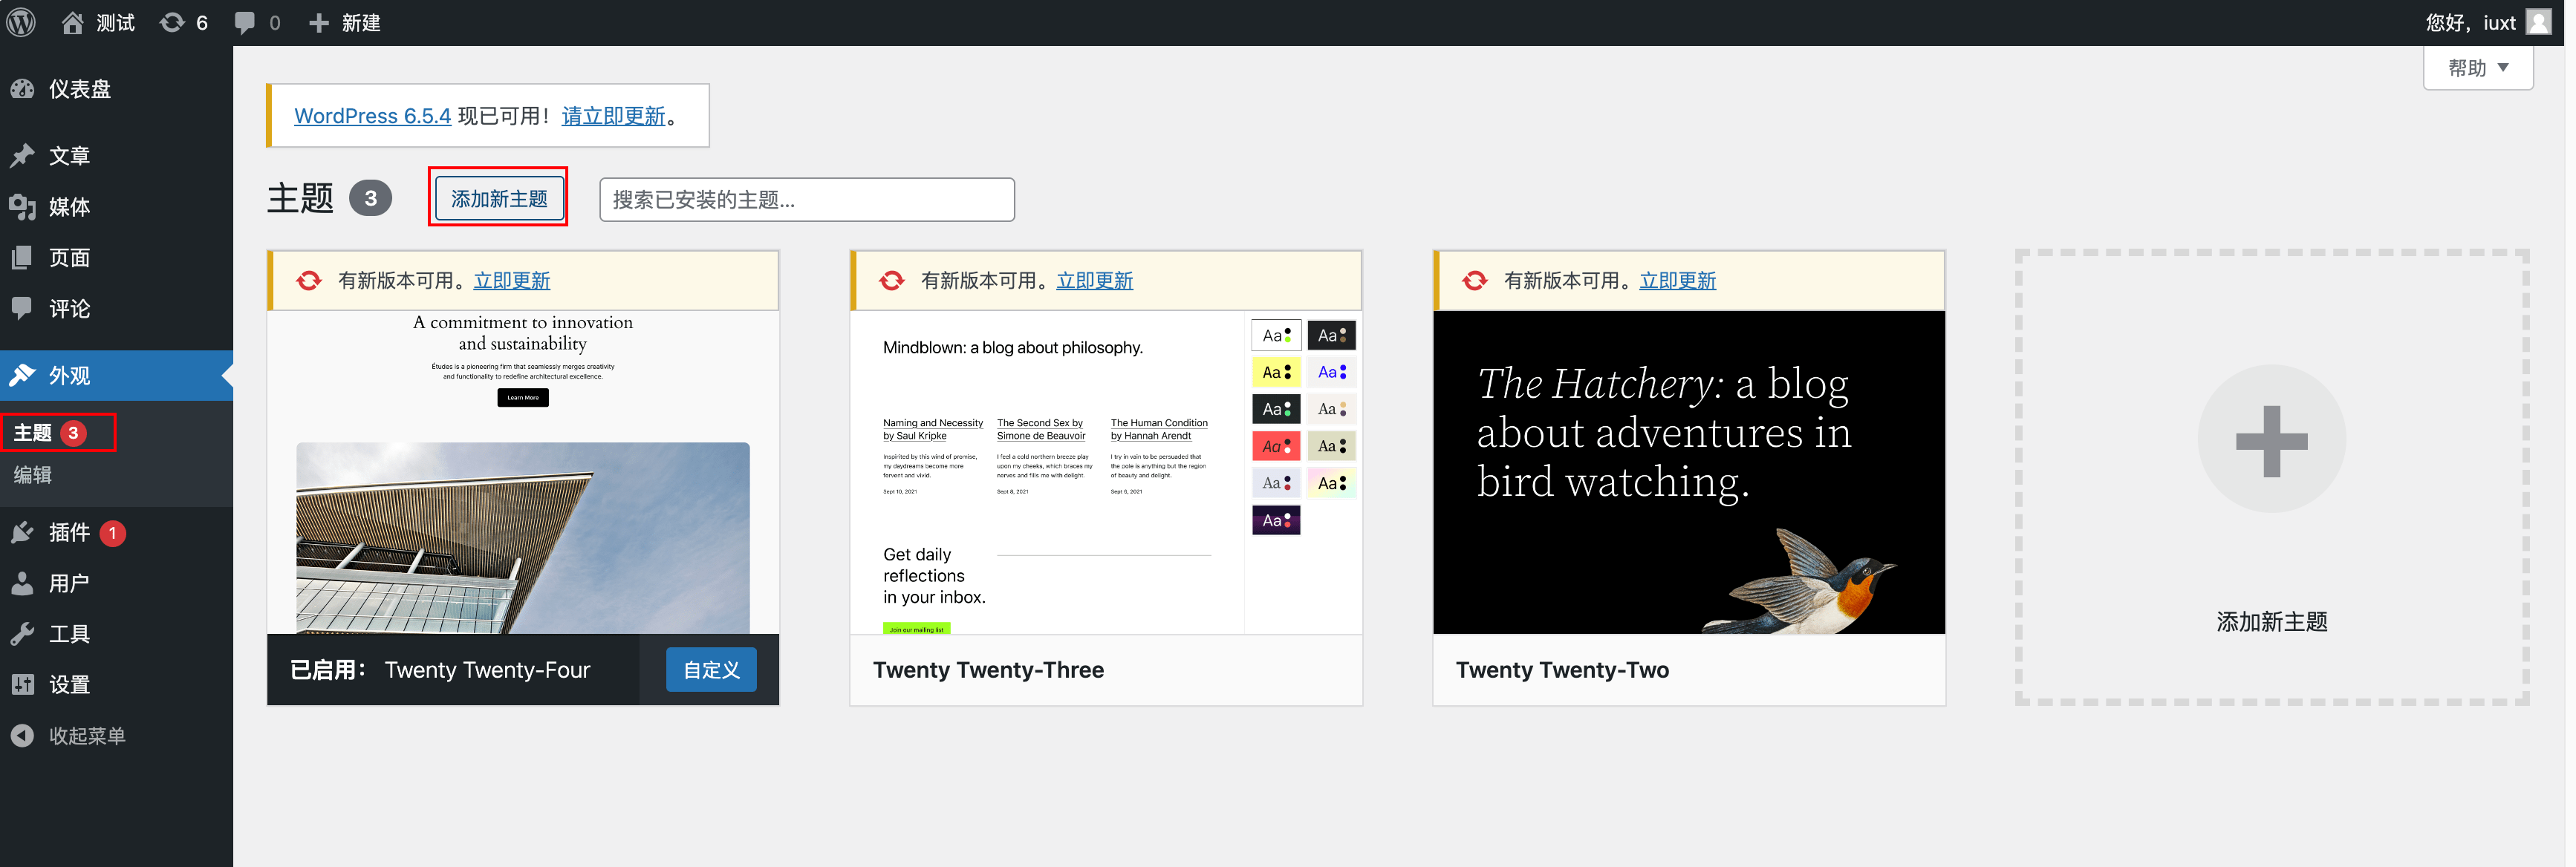The height and width of the screenshot is (867, 2576).
Task: Click 您好，iuxt account greeting
Action: [2470, 22]
